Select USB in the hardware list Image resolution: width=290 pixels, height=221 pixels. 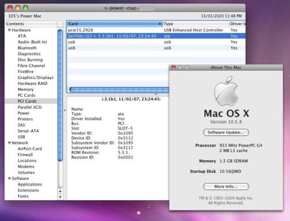(x=21, y=137)
